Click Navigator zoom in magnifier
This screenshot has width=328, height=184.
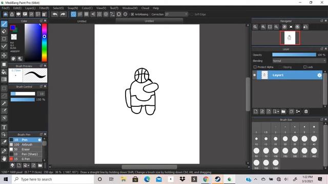[263, 27]
